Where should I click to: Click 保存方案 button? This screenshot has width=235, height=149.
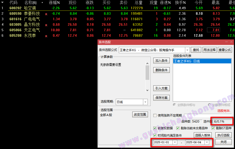point(161,98)
